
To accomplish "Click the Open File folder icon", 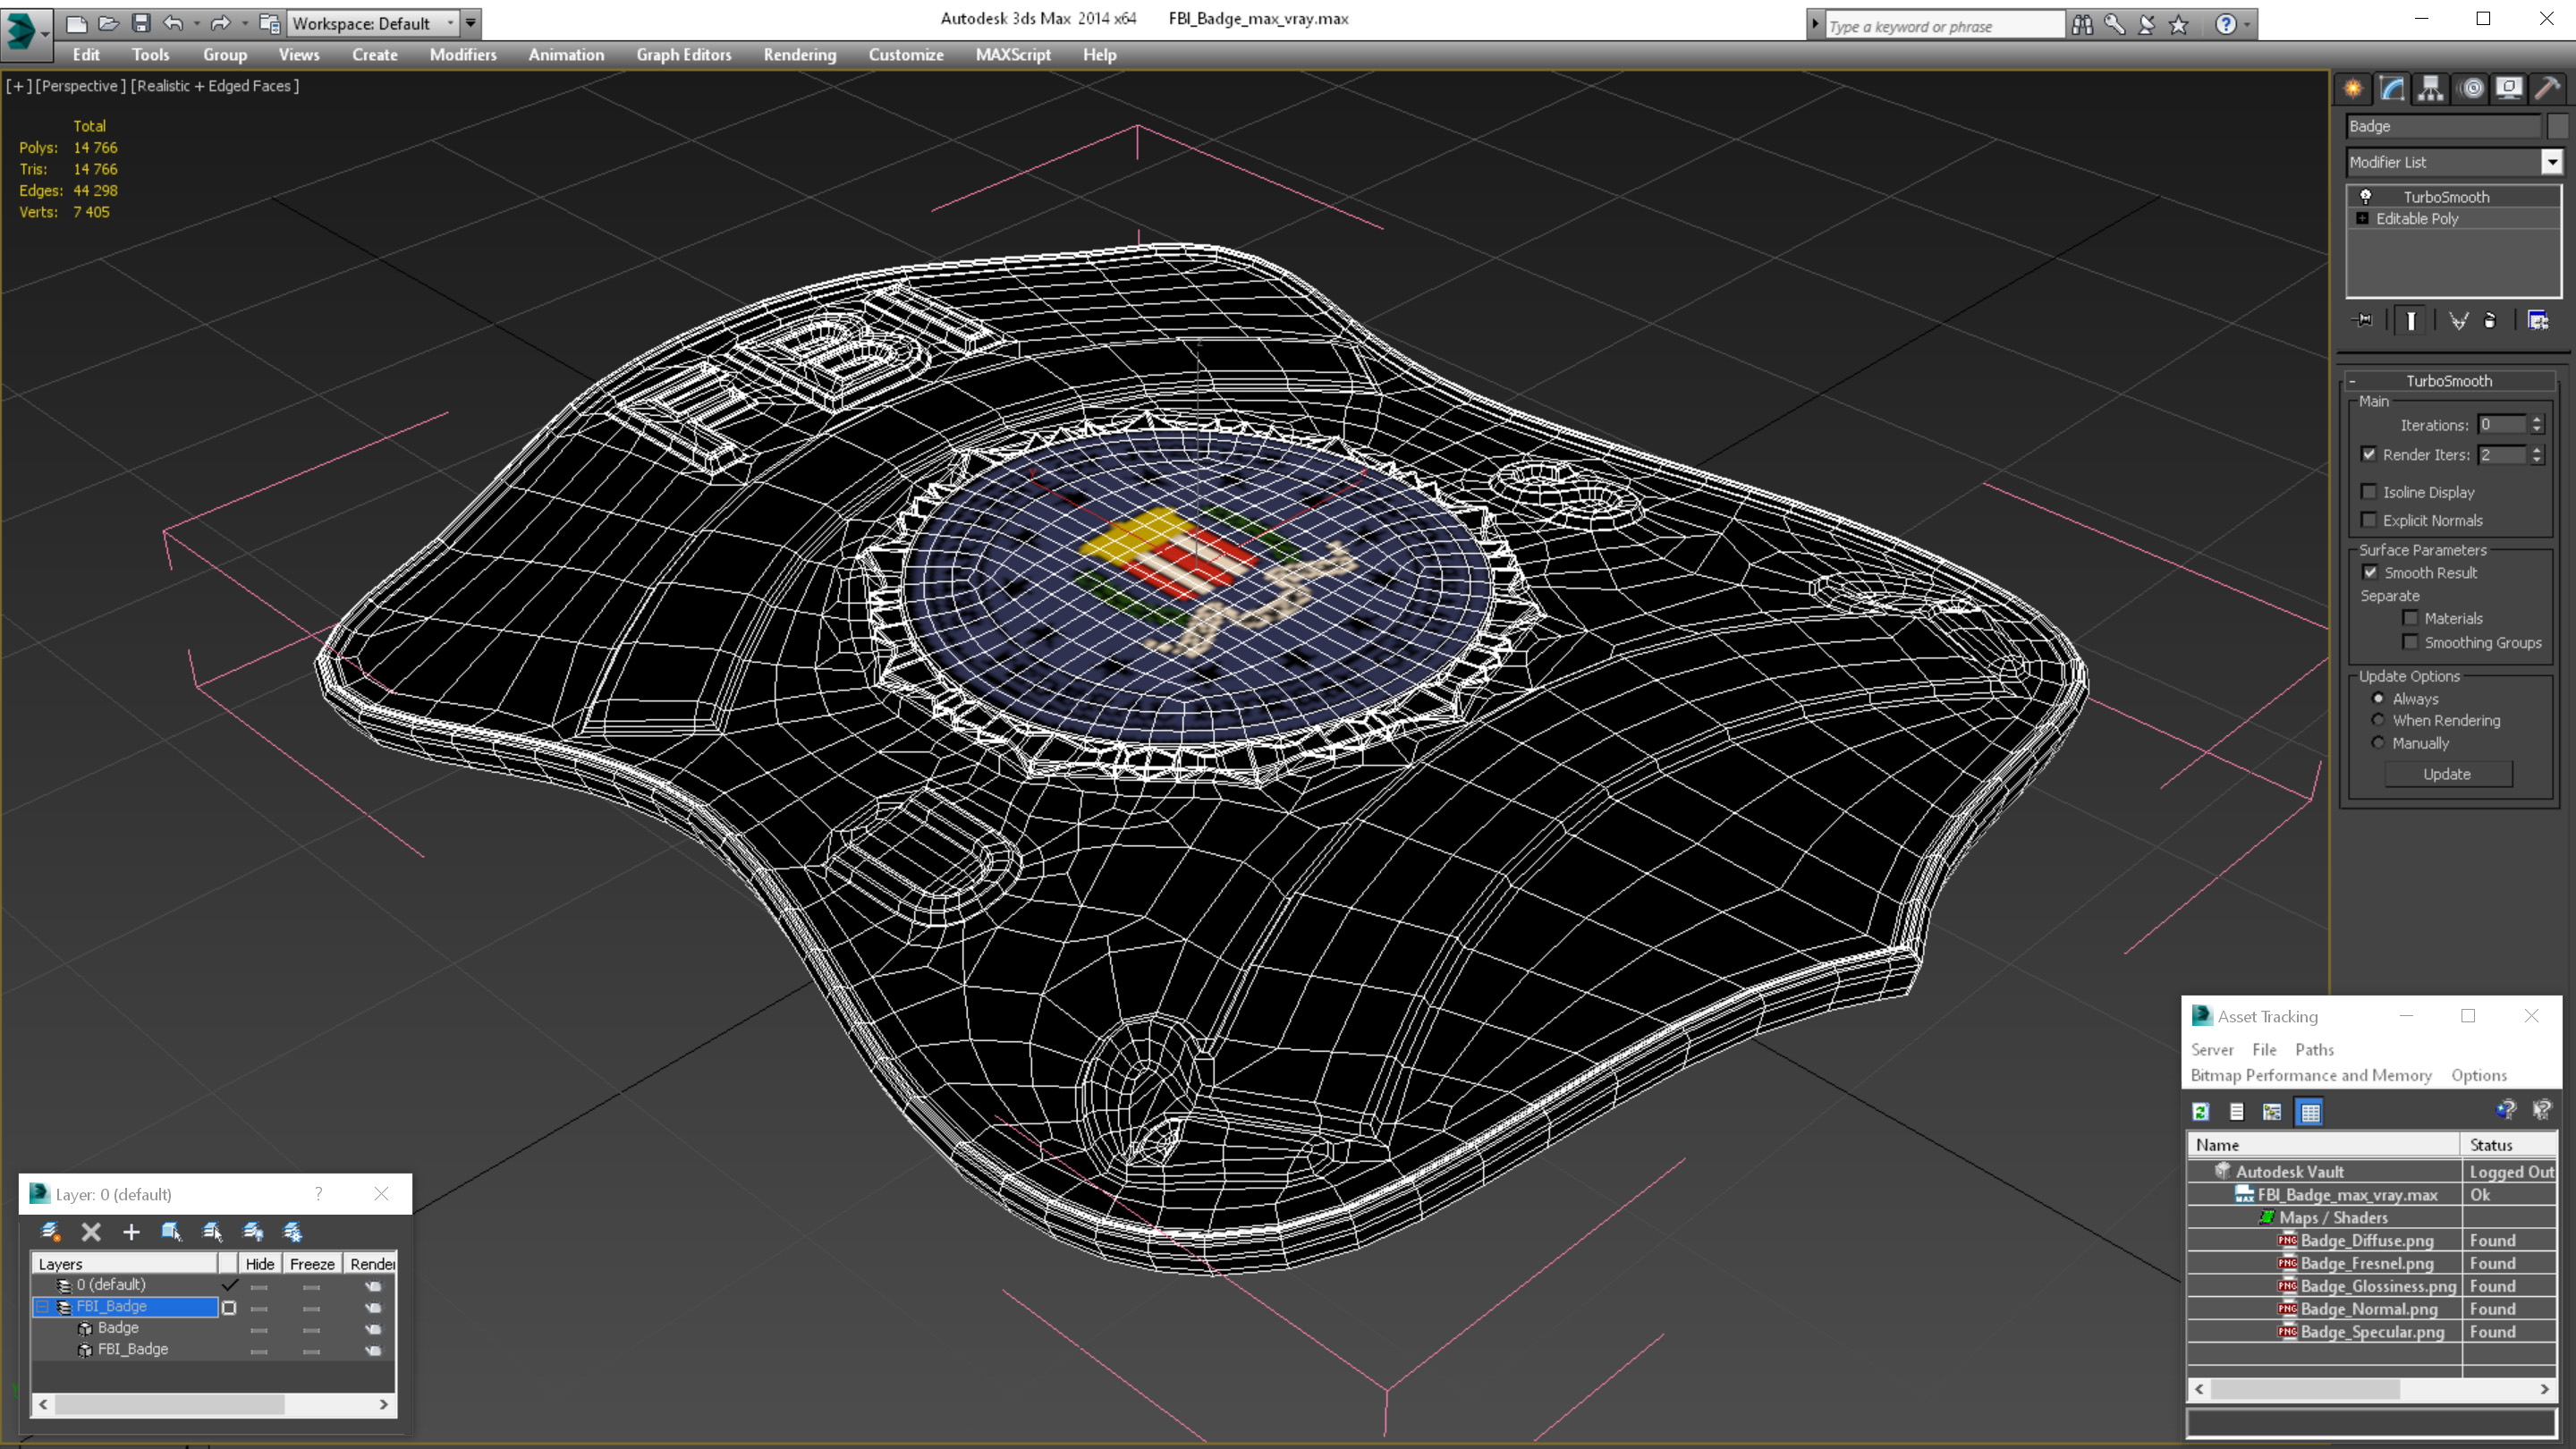I will (109, 23).
